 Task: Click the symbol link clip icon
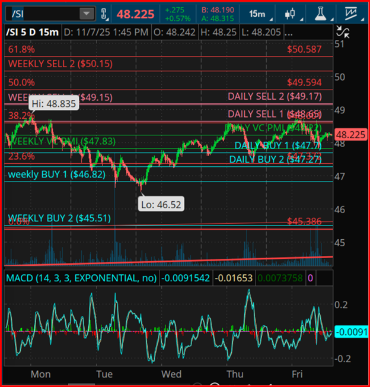[104, 14]
